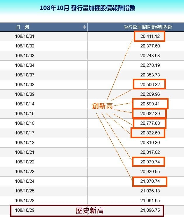
Task: Click index value 20,353.73
Action: [x=150, y=75]
